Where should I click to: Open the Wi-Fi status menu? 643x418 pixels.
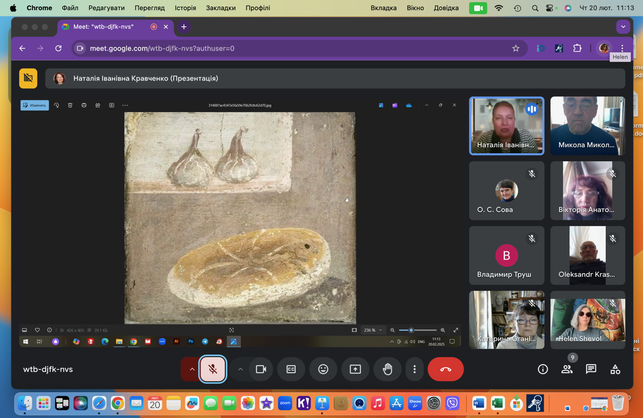[499, 8]
